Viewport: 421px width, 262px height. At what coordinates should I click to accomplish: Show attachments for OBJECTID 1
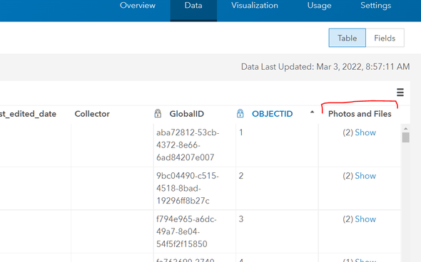click(x=365, y=132)
